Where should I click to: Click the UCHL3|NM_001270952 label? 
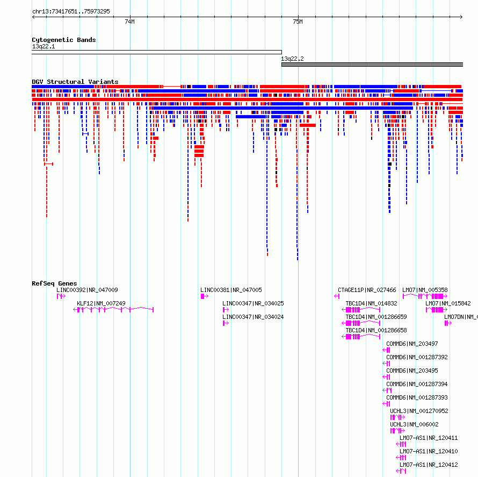click(x=419, y=411)
